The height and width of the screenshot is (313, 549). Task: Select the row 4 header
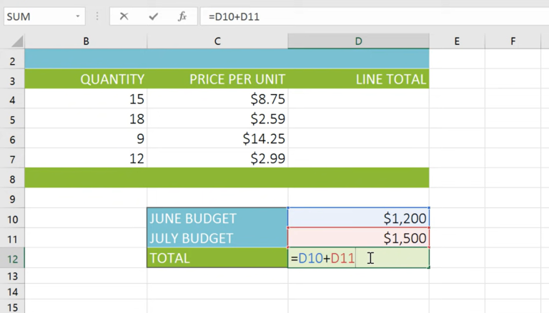[12, 99]
